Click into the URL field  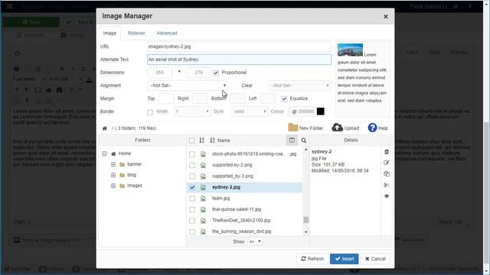pos(239,47)
